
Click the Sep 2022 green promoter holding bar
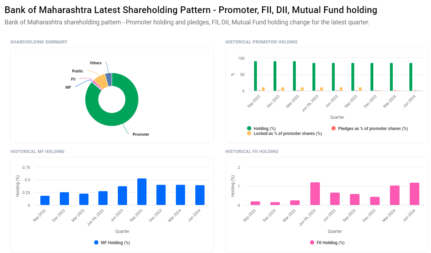[255, 76]
